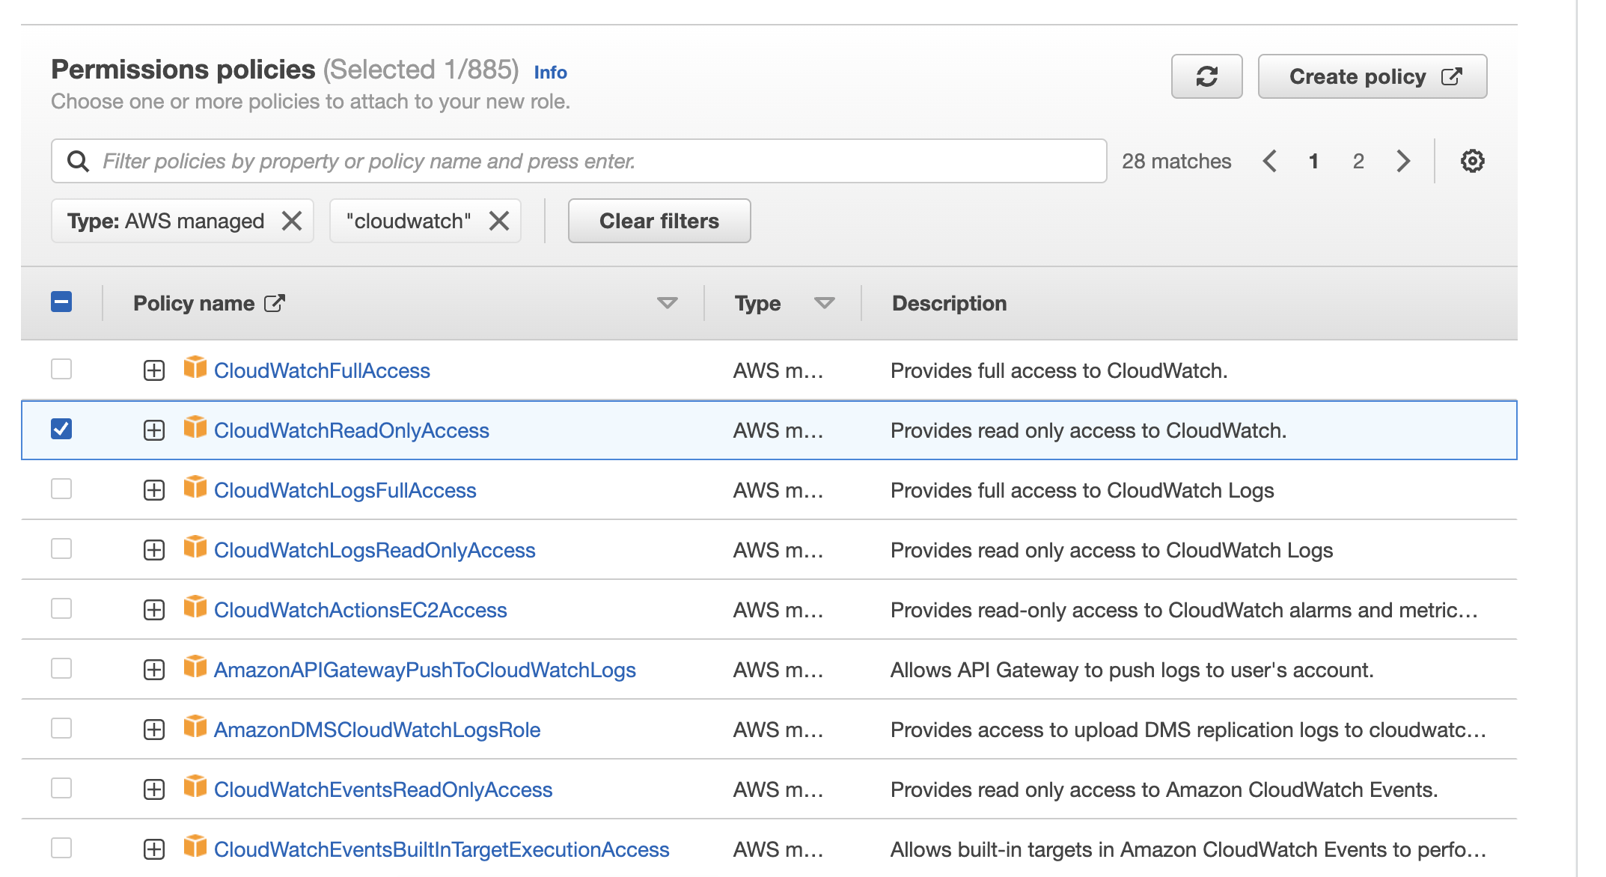The width and height of the screenshot is (1606, 877).
Task: Select page 1 of policy matches
Action: click(x=1313, y=161)
